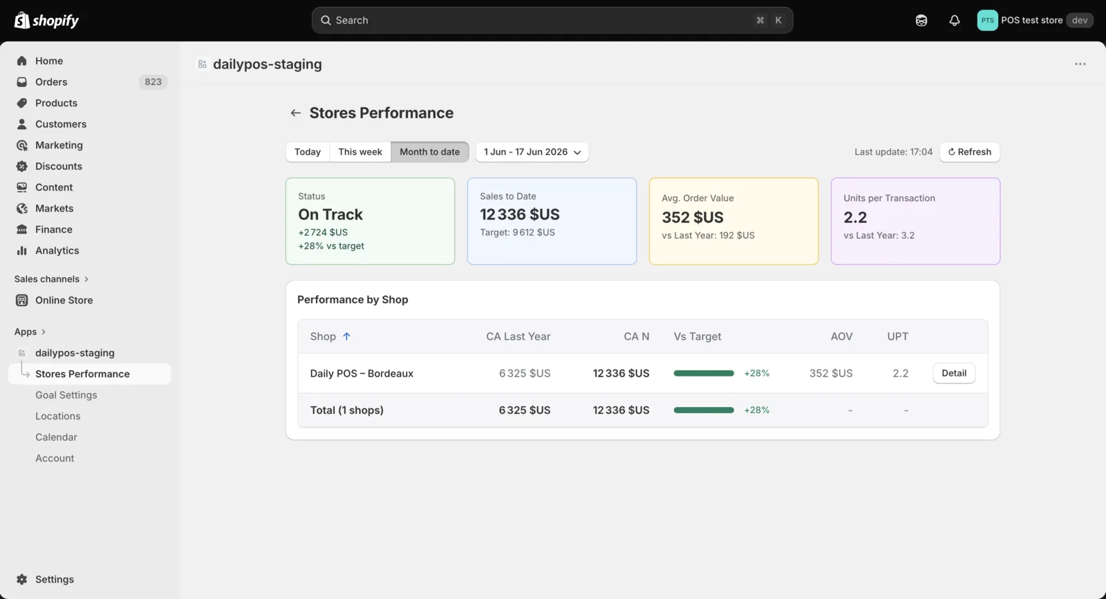Screen dimensions: 1106x599
Task: Click the 352 $US AOV cell for Bordeaux
Action: coord(831,373)
